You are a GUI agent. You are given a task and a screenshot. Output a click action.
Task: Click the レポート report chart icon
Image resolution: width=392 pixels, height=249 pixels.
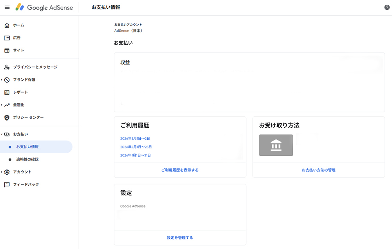[x=7, y=92]
